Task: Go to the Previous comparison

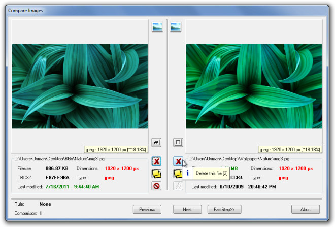Action: (x=147, y=209)
